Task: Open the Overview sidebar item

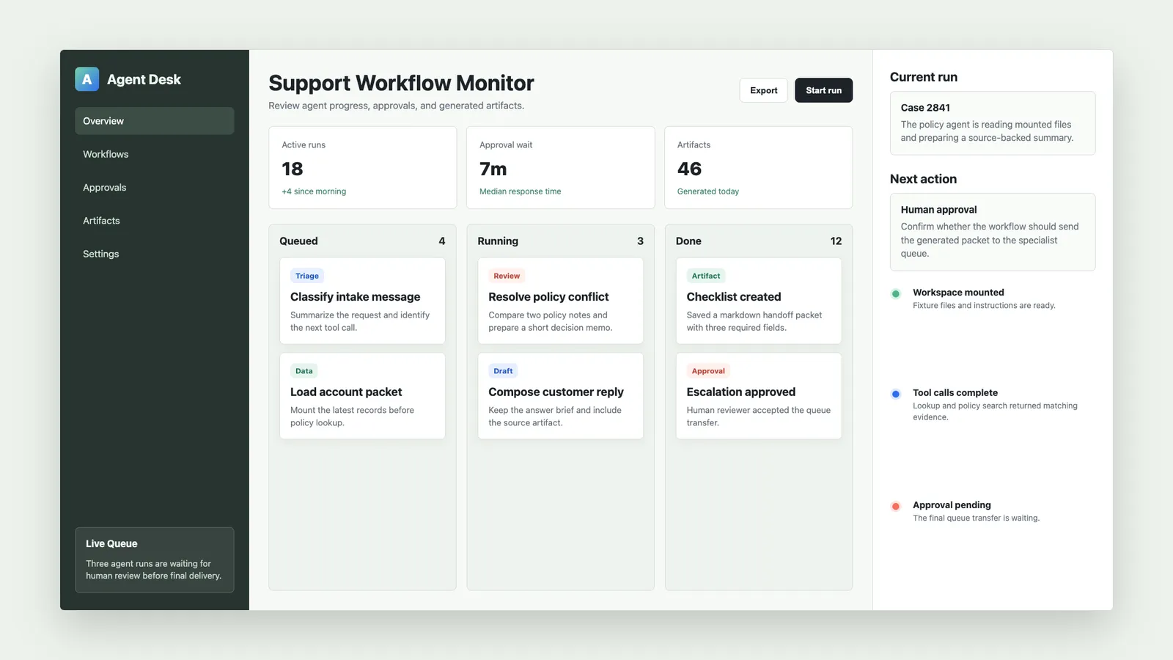Action: (155, 121)
